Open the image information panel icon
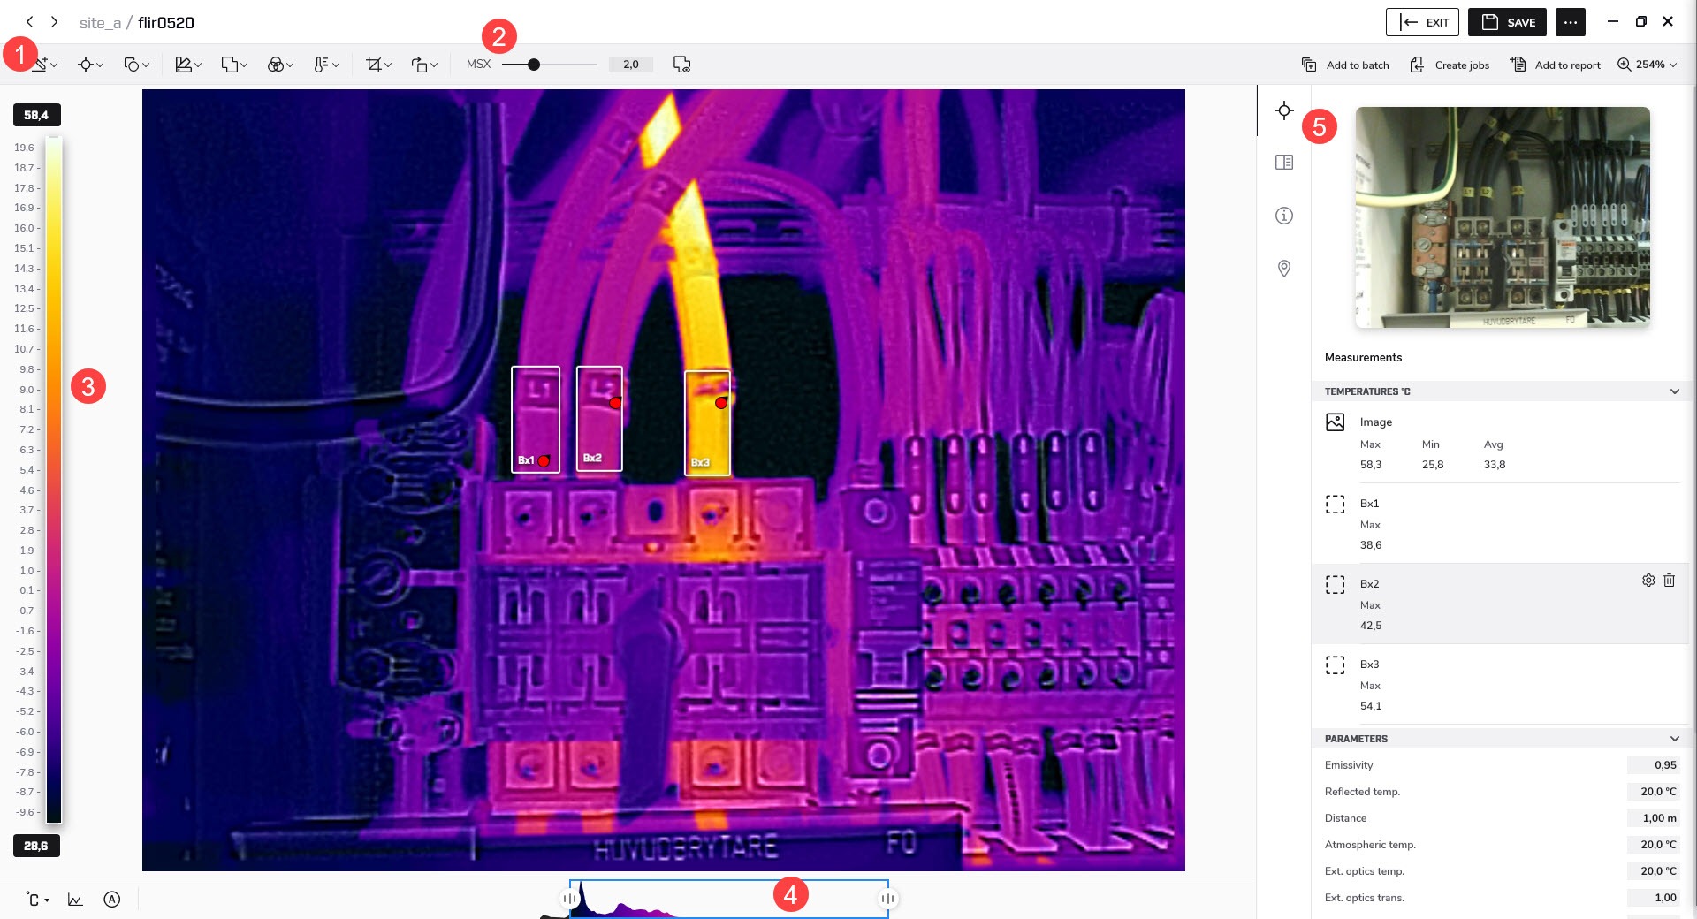The height and width of the screenshot is (919, 1697). tap(1284, 216)
